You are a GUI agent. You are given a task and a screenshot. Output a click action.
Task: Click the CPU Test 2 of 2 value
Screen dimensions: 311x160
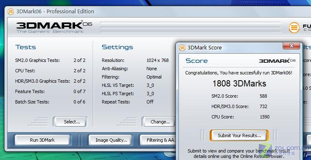pyautogui.click(x=80, y=71)
